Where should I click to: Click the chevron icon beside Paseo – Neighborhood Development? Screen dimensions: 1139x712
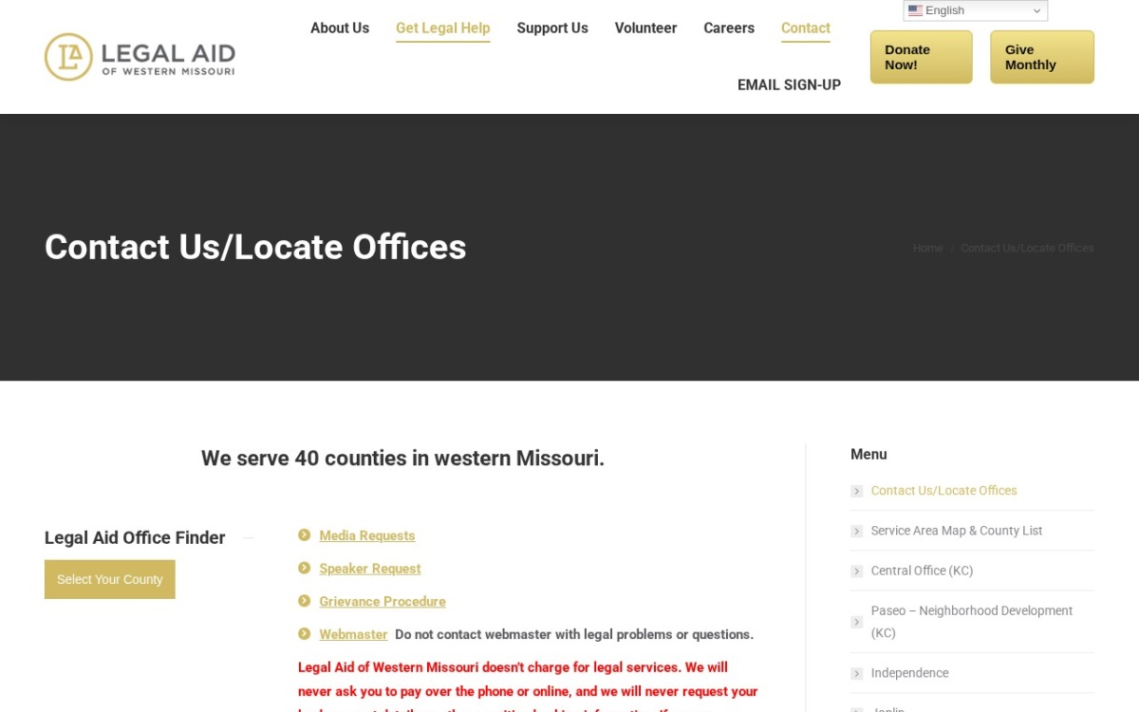(x=856, y=622)
